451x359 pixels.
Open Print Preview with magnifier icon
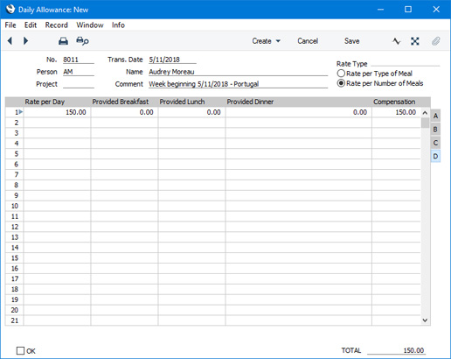point(82,41)
